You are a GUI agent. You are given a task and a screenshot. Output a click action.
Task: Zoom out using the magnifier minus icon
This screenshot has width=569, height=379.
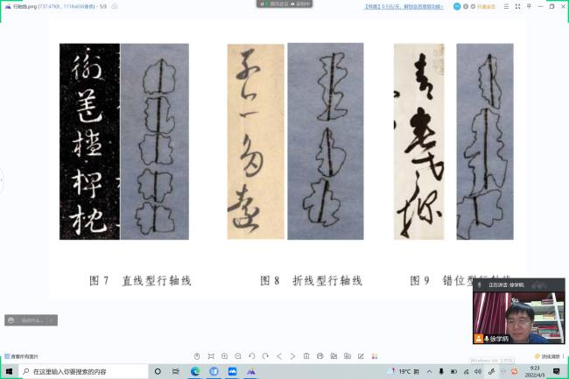coord(238,356)
